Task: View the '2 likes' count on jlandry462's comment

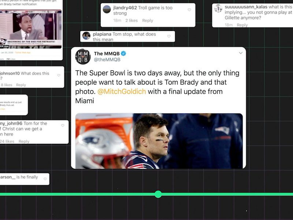Action: (x=131, y=21)
